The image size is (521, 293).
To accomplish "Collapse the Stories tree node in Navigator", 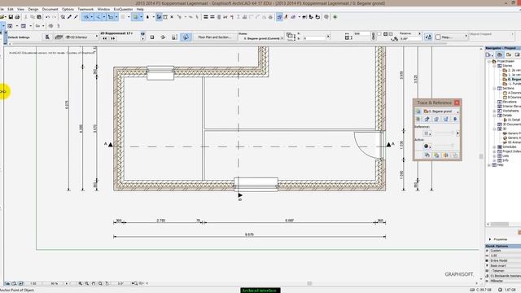I will (494, 66).
